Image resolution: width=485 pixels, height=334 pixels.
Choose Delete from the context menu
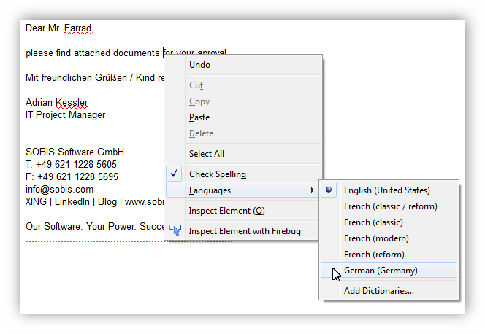click(x=243, y=133)
